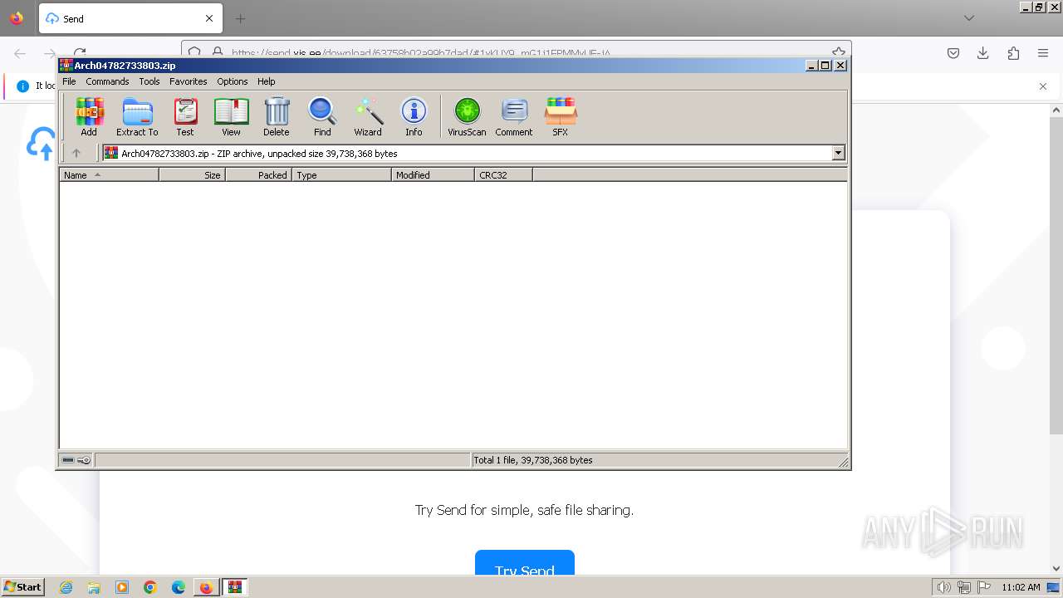
Task: Expand the archive path dropdown arrow
Action: [x=838, y=153]
